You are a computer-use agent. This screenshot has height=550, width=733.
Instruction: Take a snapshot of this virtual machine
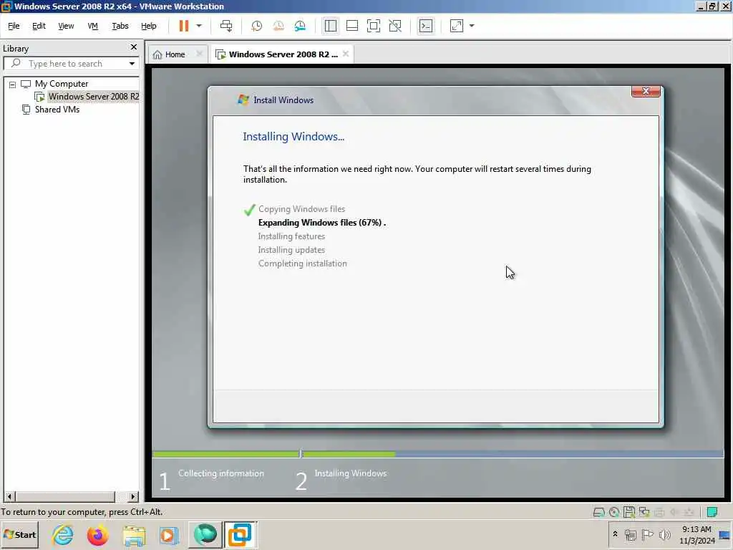pyautogui.click(x=257, y=26)
